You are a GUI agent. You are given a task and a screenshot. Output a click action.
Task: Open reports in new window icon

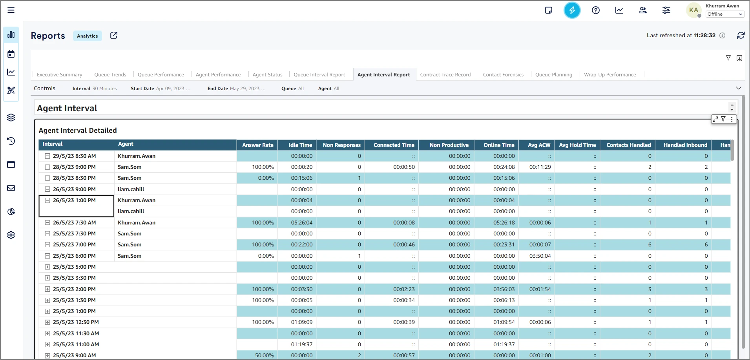coord(114,36)
